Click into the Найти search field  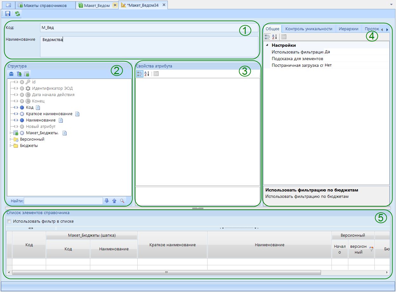point(63,201)
